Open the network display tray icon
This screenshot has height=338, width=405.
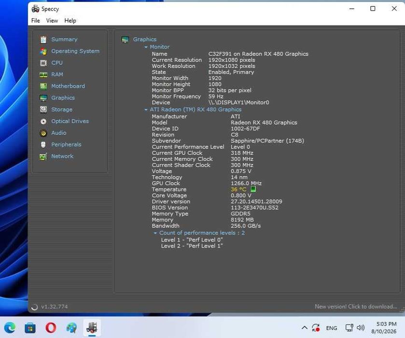pos(349,328)
